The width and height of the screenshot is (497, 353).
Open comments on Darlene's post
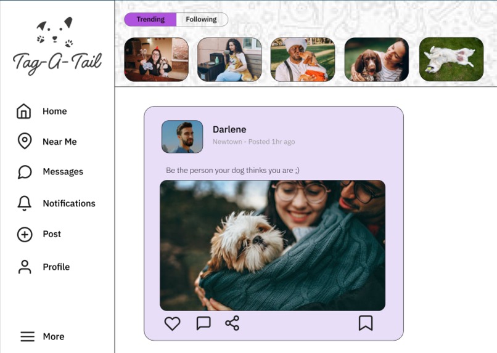click(x=203, y=323)
